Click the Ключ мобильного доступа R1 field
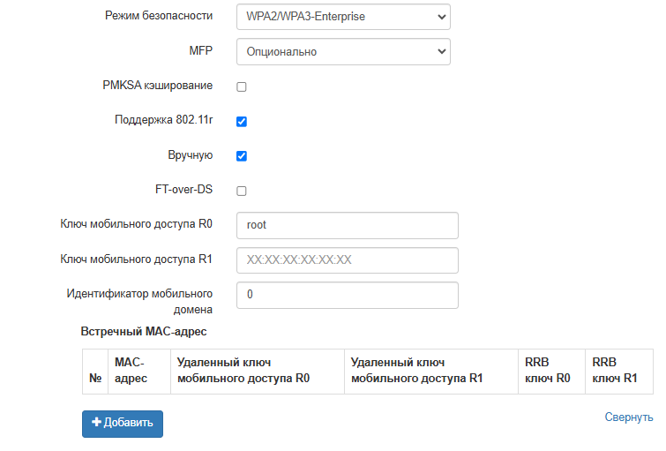Image resolution: width=666 pixels, height=451 pixels. click(x=348, y=260)
